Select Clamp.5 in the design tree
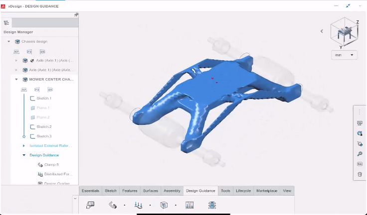Image resolution: width=367 pixels, height=215 pixels. tap(50, 165)
